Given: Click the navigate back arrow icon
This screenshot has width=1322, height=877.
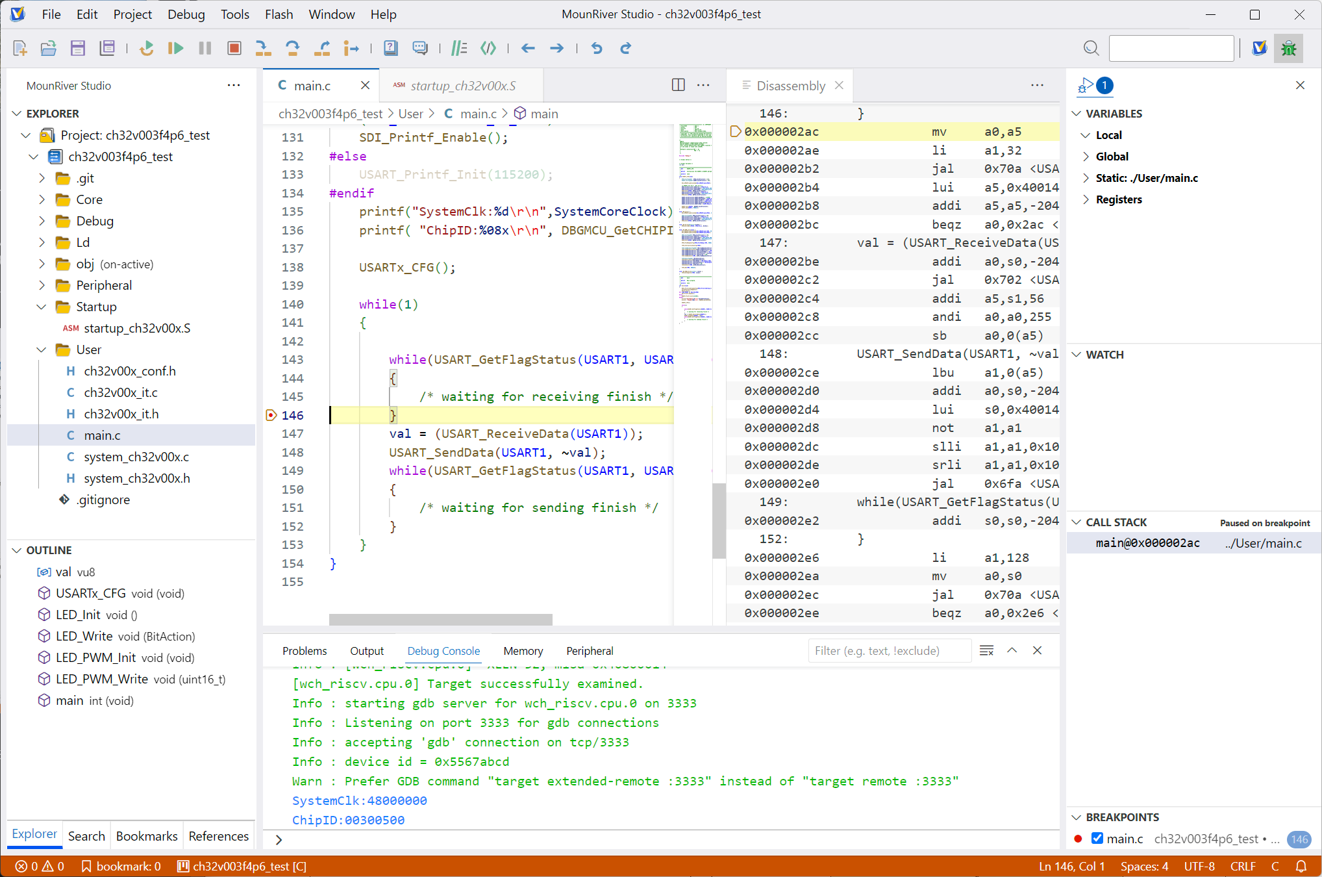Looking at the screenshot, I should 528,48.
